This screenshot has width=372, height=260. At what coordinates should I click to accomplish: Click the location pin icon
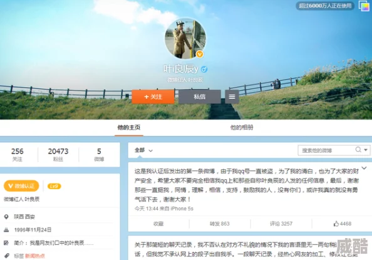[6, 217]
